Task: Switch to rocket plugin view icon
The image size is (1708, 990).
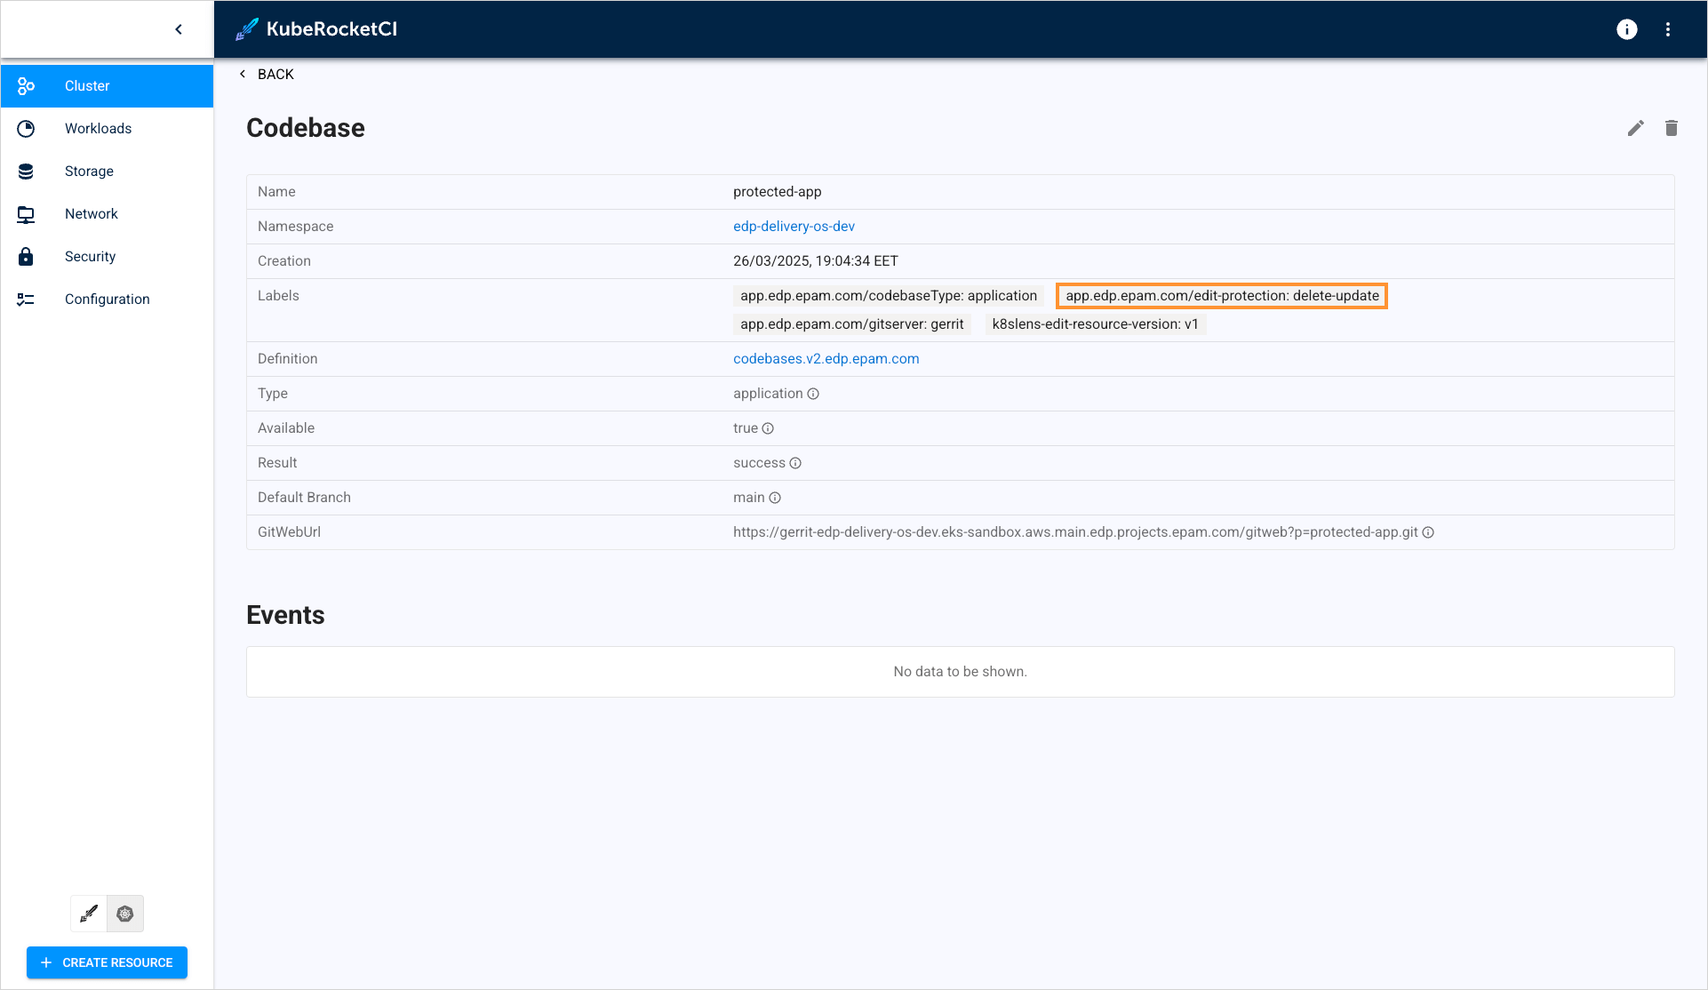Action: click(89, 914)
